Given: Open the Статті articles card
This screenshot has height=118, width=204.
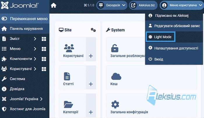Looking at the screenshot, I should 73,77.
